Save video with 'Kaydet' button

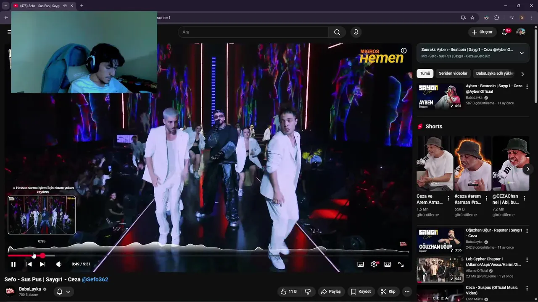click(x=361, y=292)
